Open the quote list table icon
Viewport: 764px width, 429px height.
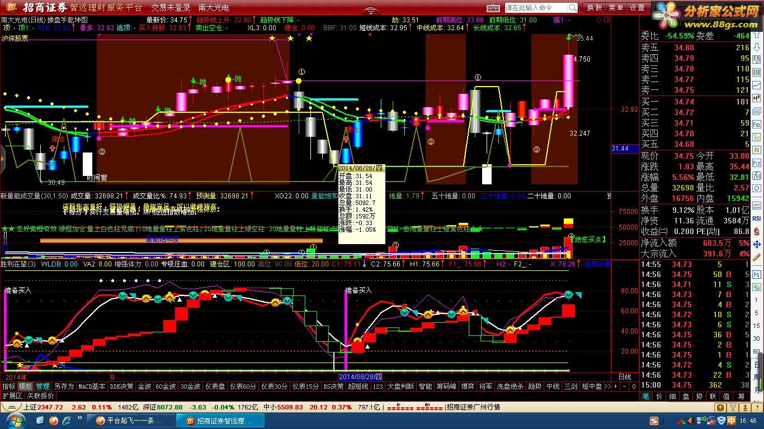757,59
